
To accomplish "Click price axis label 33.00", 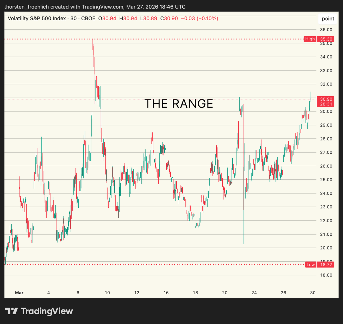I will 326,71.
